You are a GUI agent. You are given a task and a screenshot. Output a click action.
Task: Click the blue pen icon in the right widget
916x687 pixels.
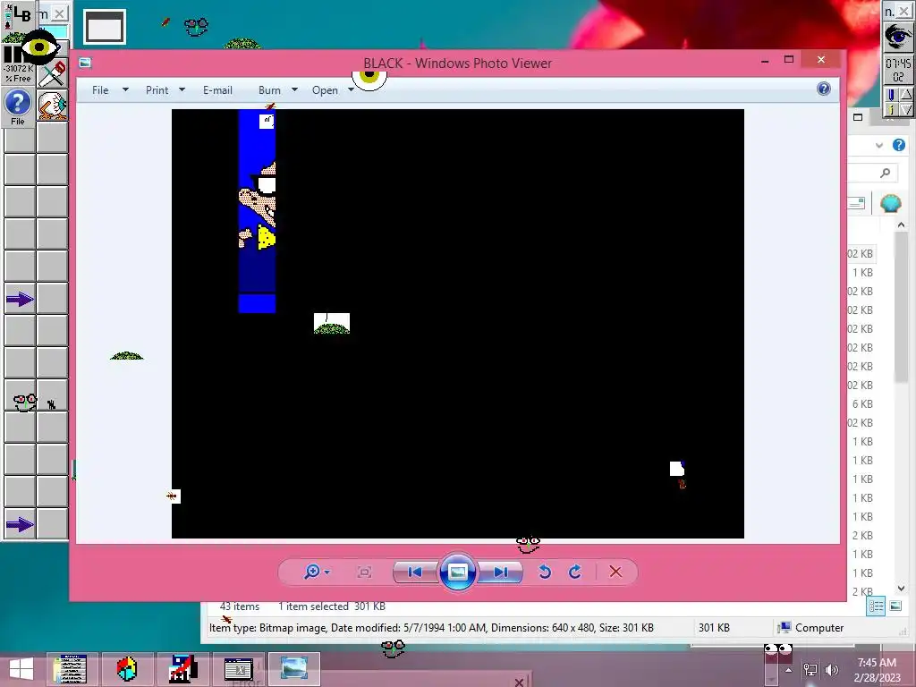(x=890, y=94)
